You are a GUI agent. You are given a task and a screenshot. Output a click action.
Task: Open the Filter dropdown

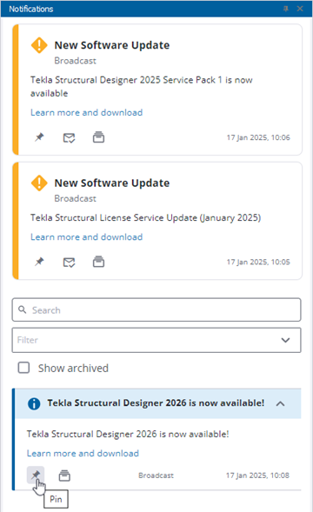(x=156, y=340)
